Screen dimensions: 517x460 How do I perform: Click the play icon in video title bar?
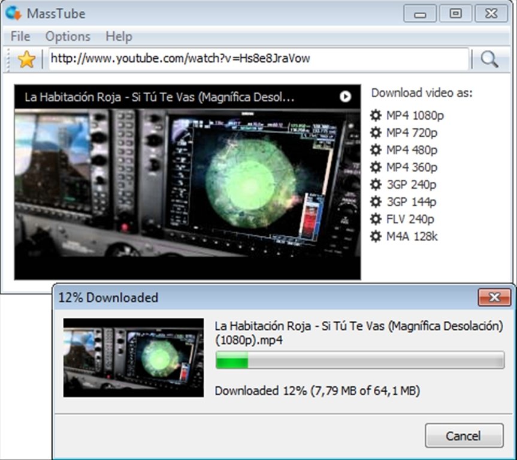click(x=345, y=97)
